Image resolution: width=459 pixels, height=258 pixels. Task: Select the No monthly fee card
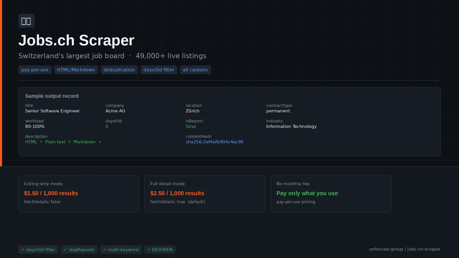(331, 194)
